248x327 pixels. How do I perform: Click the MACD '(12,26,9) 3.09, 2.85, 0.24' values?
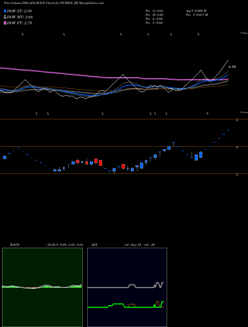click(64, 245)
